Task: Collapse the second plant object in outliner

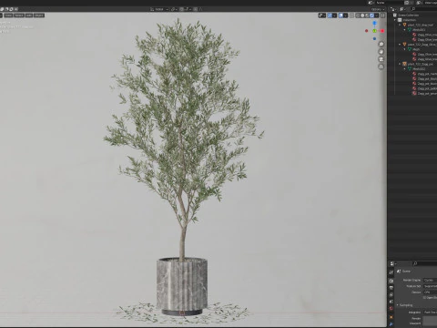Action: [400, 45]
